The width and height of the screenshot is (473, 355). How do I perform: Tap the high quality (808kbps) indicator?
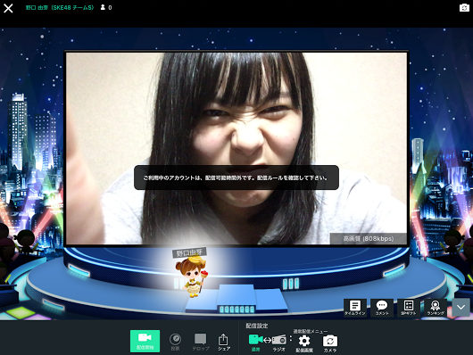[x=369, y=238]
